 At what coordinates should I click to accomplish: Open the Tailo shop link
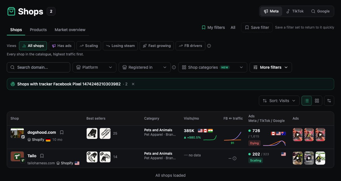(32, 156)
